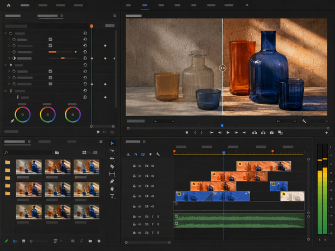The image size is (335, 251).
Task: Collapse the first effect group chevron
Action: tap(6, 33)
